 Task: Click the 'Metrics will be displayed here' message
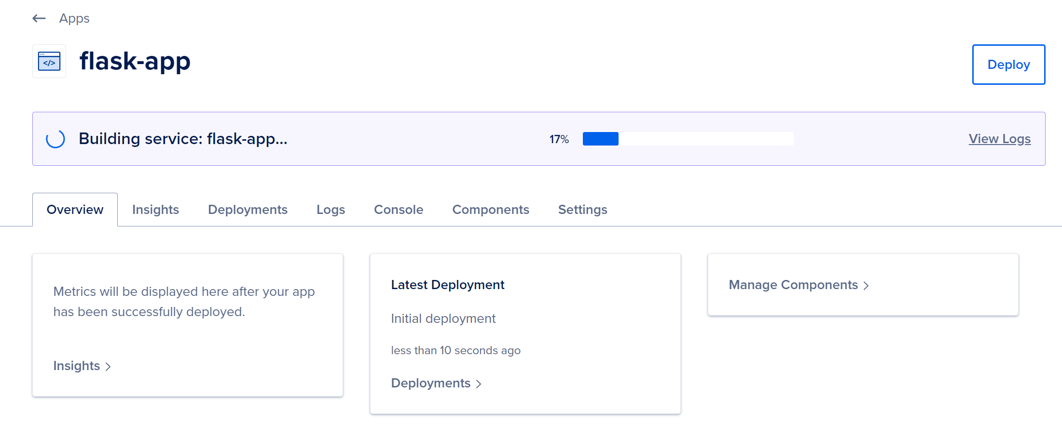(x=184, y=302)
